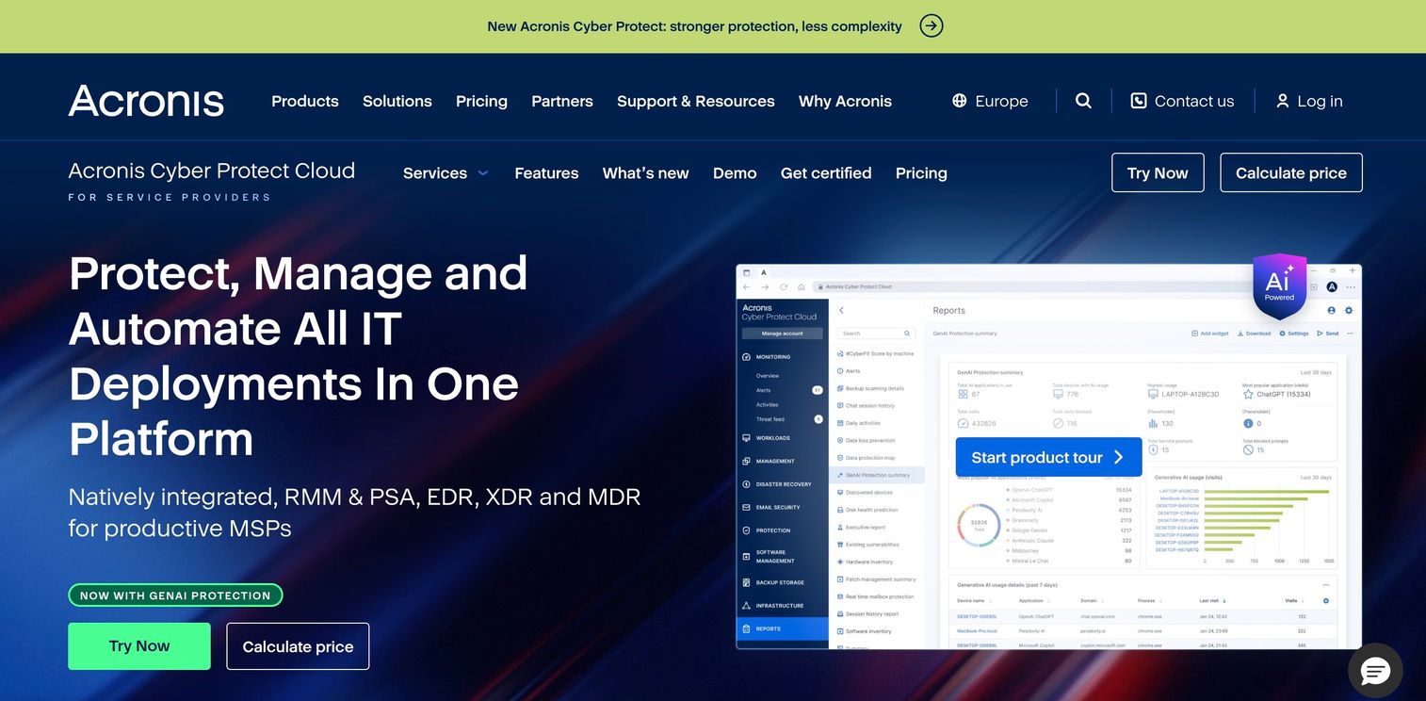Open the Features tab
Screen dimensions: 1426x701
(x=546, y=173)
